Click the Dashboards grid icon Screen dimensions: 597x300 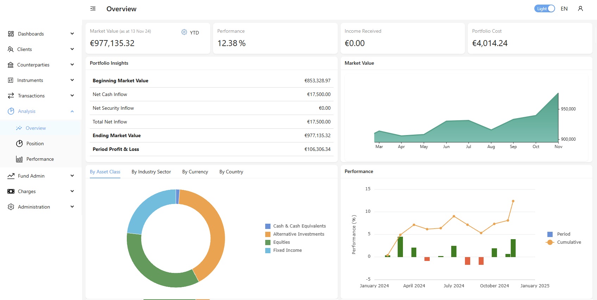coord(11,34)
